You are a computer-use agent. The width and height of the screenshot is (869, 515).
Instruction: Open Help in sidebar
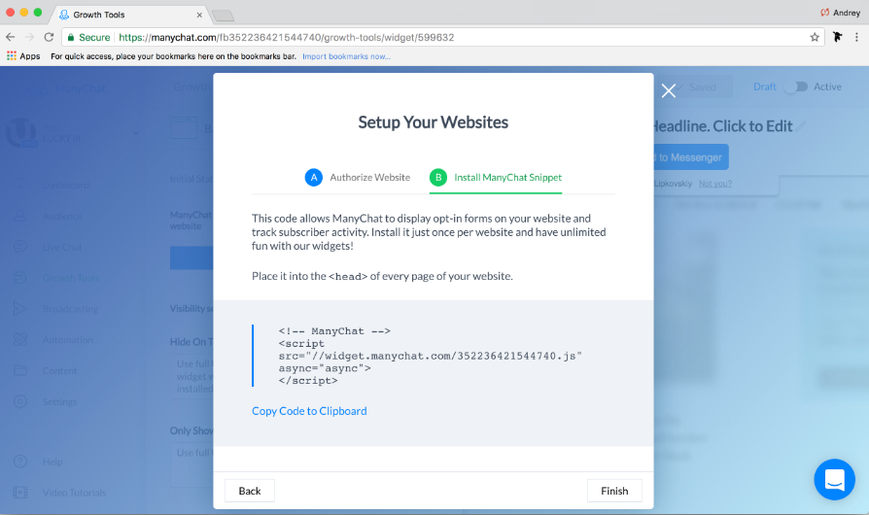click(52, 462)
